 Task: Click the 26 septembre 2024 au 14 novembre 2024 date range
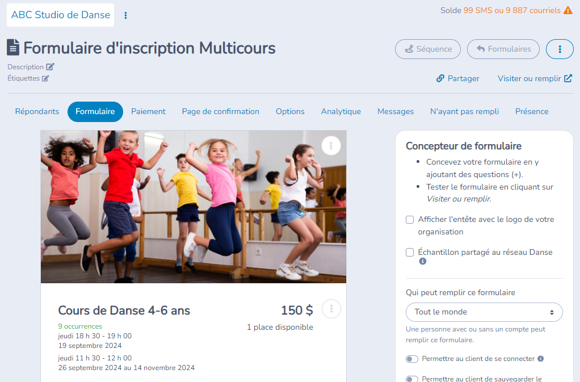pos(126,368)
